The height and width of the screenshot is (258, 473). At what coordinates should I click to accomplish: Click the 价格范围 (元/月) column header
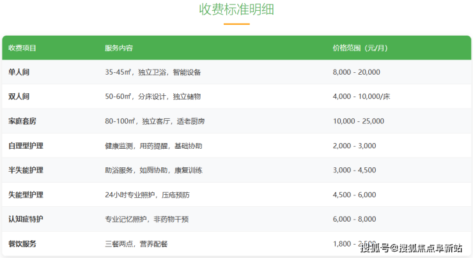coord(360,49)
